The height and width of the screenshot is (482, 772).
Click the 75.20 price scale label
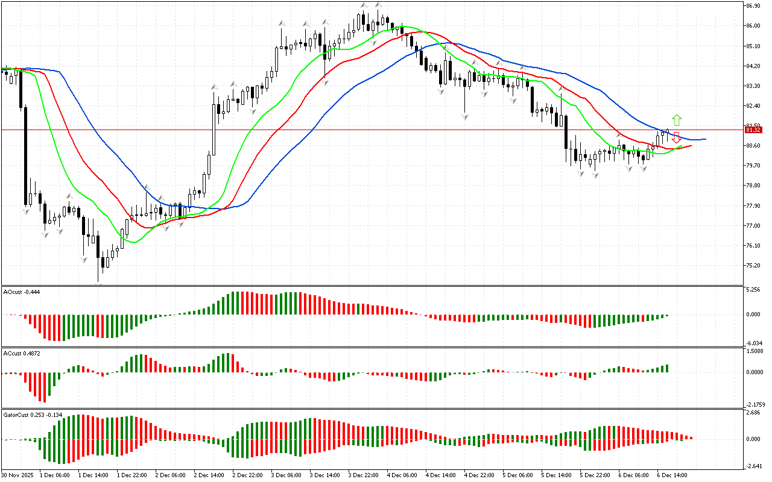coord(752,266)
